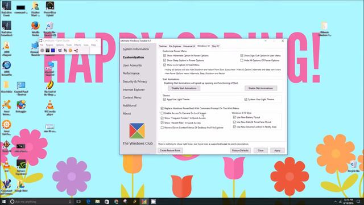Screen dimensions: 364x205
Task: Toggle Show Sign Out Option In User Menu
Action: click(x=242, y=56)
